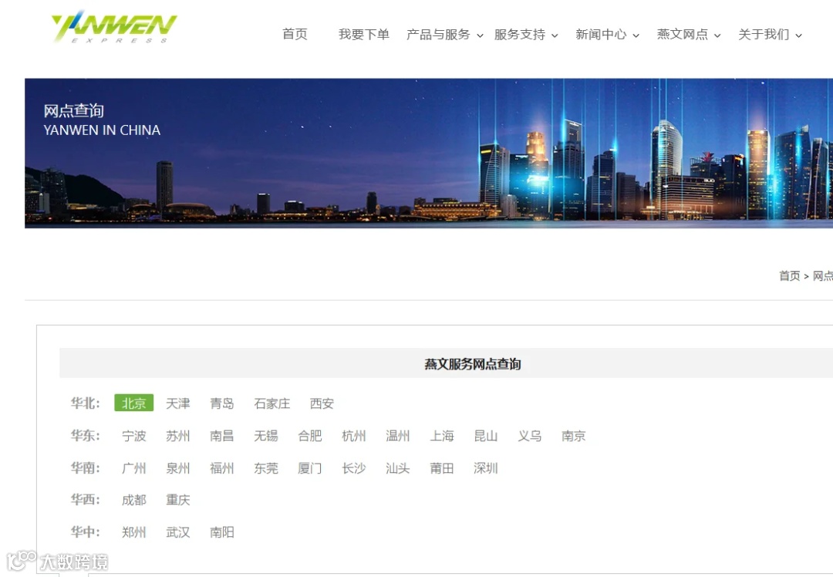Open the 我要下单 menu item
This screenshot has height=577, width=833.
point(364,35)
